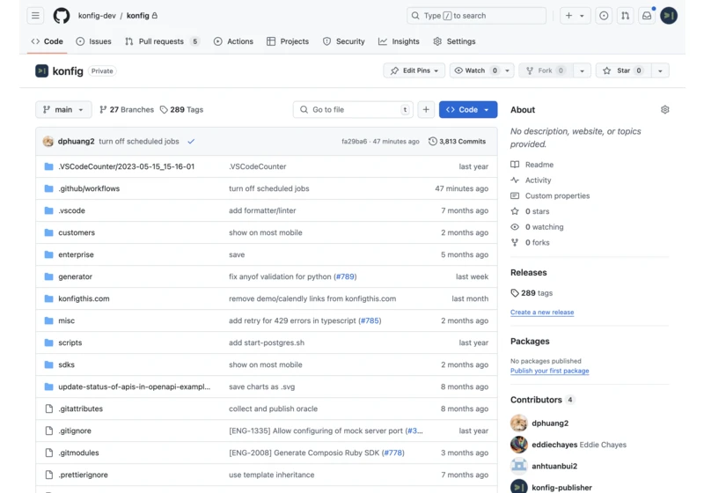Image resolution: width=704 pixels, height=493 pixels.
Task: Open the About settings gear icon
Action: click(665, 109)
